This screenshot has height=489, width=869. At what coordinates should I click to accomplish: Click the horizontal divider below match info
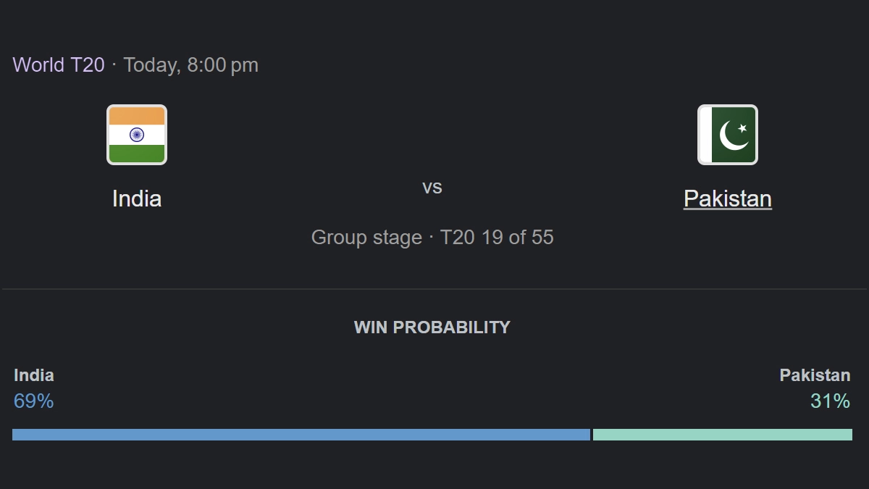click(x=434, y=289)
